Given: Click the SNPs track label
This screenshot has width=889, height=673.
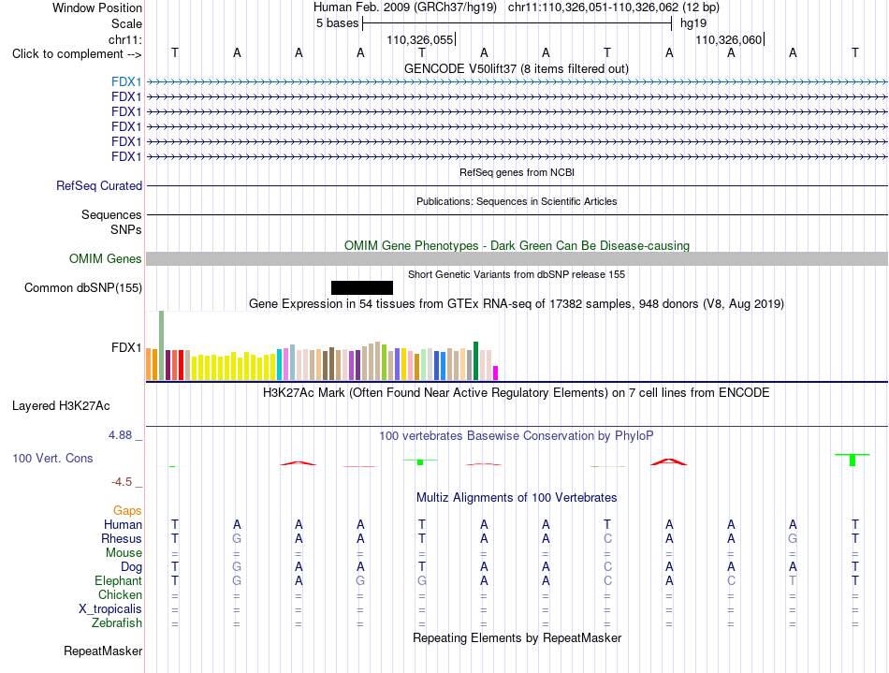Looking at the screenshot, I should coord(126,229).
